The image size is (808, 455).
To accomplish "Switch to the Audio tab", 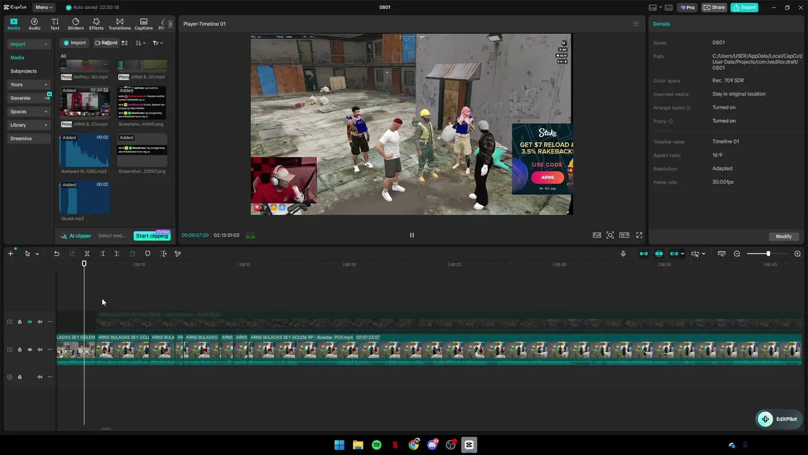I will [34, 24].
